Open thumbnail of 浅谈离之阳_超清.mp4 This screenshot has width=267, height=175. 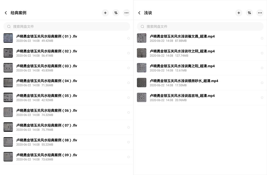click(x=142, y=68)
